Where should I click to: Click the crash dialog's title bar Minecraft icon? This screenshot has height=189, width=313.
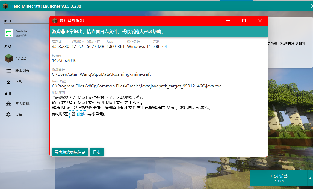click(55, 20)
